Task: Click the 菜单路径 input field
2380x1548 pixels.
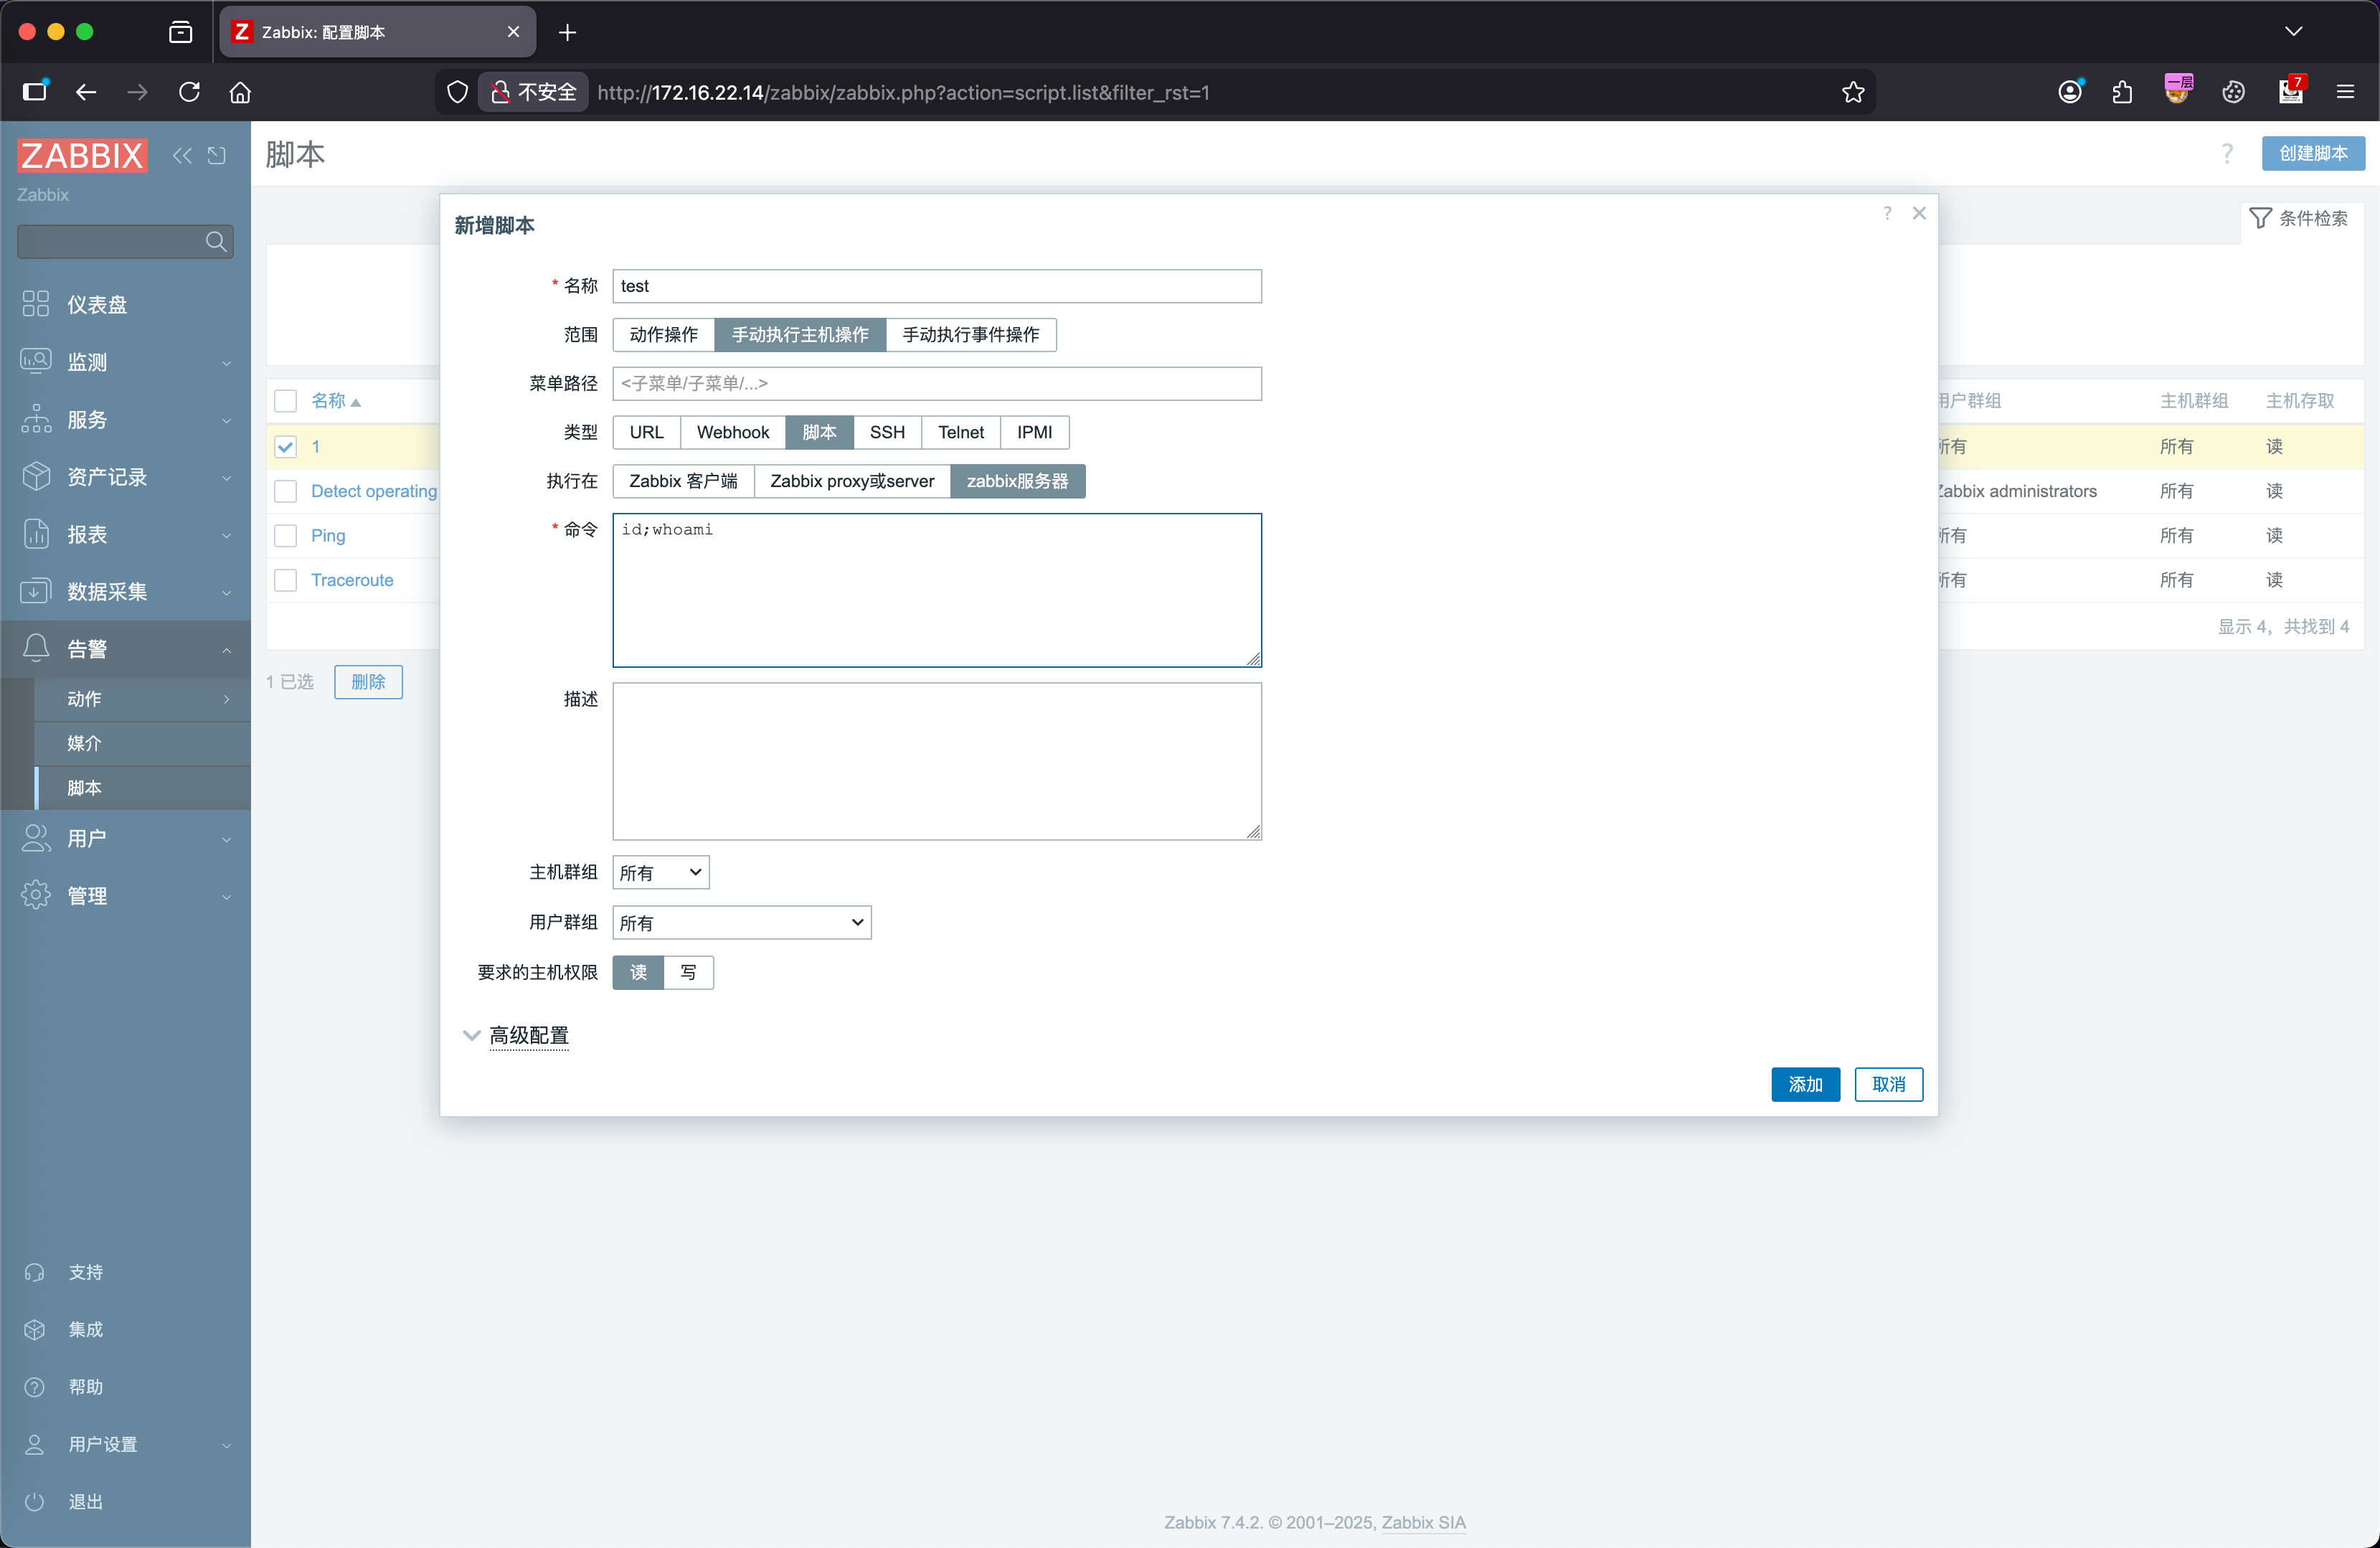Action: tap(936, 383)
